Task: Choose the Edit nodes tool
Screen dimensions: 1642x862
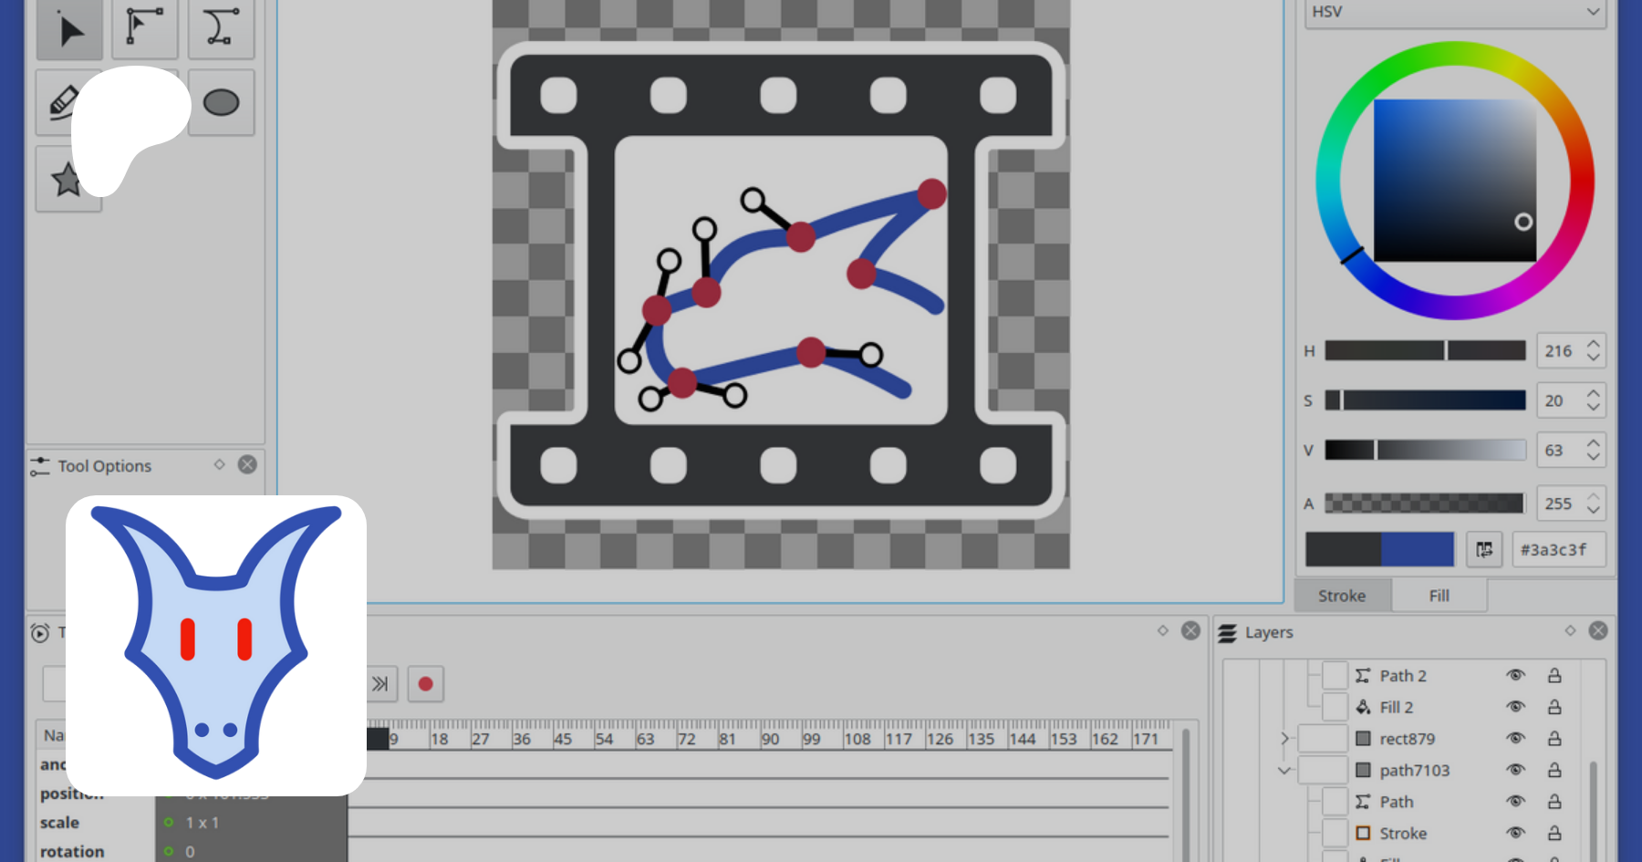Action: [145, 27]
